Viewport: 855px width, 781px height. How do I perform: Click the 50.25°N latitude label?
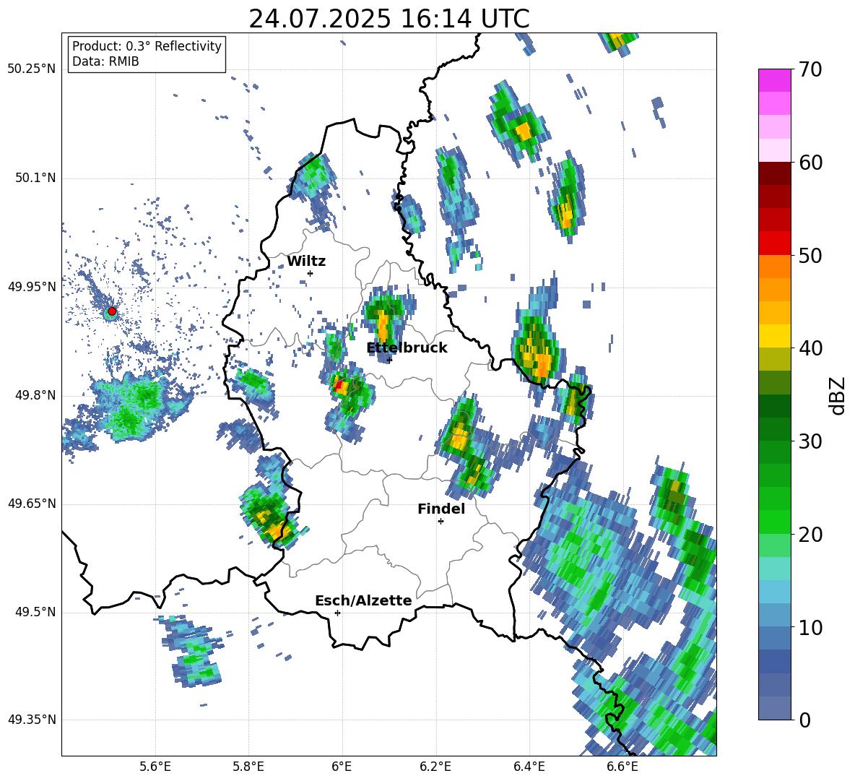(x=32, y=69)
